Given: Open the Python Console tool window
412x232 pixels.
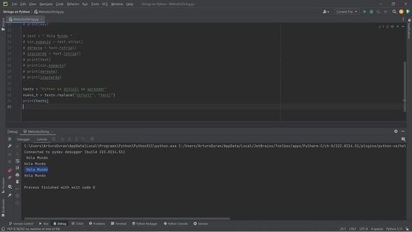Looking at the screenshot, I should 176,224.
